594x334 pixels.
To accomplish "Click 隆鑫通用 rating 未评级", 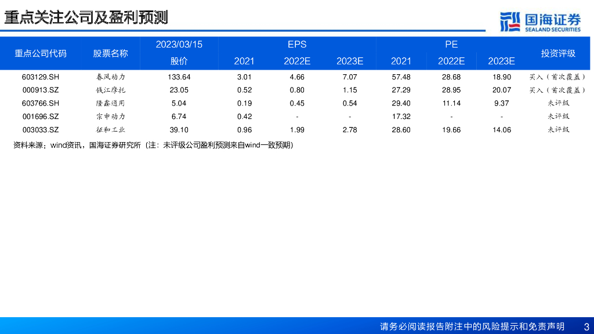I will pos(558,103).
